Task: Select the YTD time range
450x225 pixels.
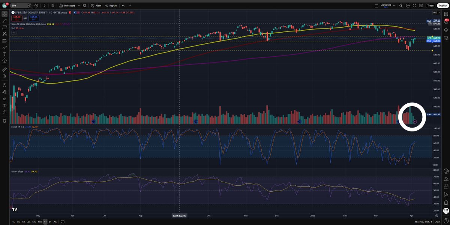Action: pos(40,222)
